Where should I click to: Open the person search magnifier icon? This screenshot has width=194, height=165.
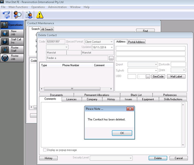click(18, 15)
